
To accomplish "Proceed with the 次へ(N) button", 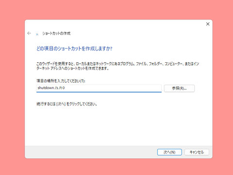I will (x=169, y=152).
